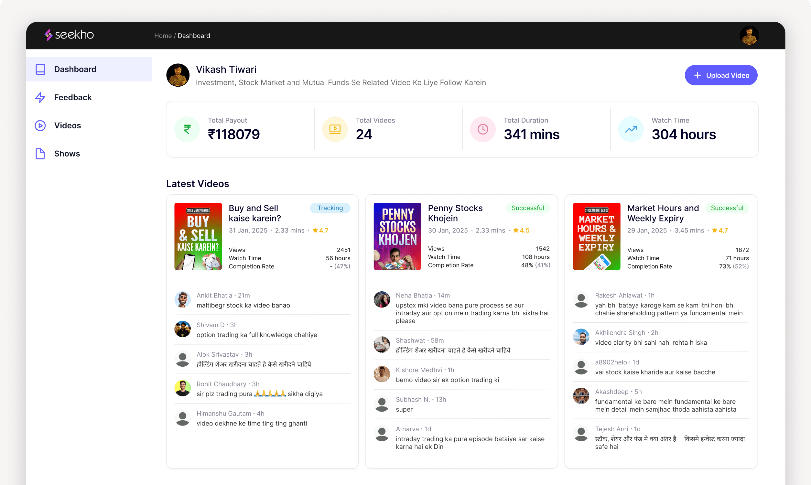Viewport: 811px width, 485px height.
Task: Click Neha Bhatia's profile picture
Action: (382, 300)
